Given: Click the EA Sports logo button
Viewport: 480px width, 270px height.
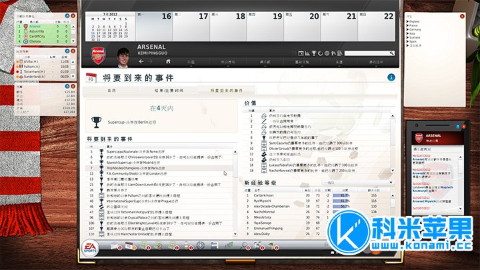Looking at the screenshot, I should pos(90,248).
